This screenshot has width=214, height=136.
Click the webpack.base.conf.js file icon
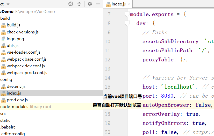click(3, 59)
